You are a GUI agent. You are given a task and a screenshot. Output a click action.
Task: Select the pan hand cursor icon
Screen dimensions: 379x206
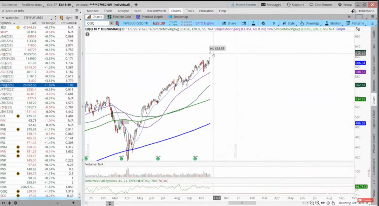[333, 203]
